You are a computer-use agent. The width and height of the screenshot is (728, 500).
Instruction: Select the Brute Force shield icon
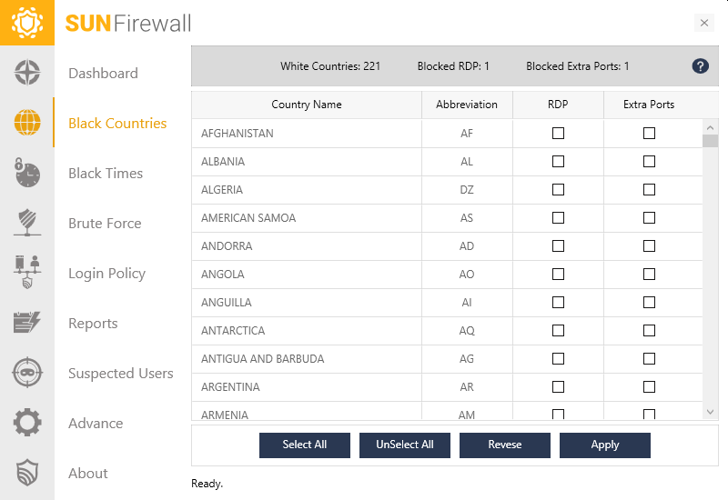27,223
